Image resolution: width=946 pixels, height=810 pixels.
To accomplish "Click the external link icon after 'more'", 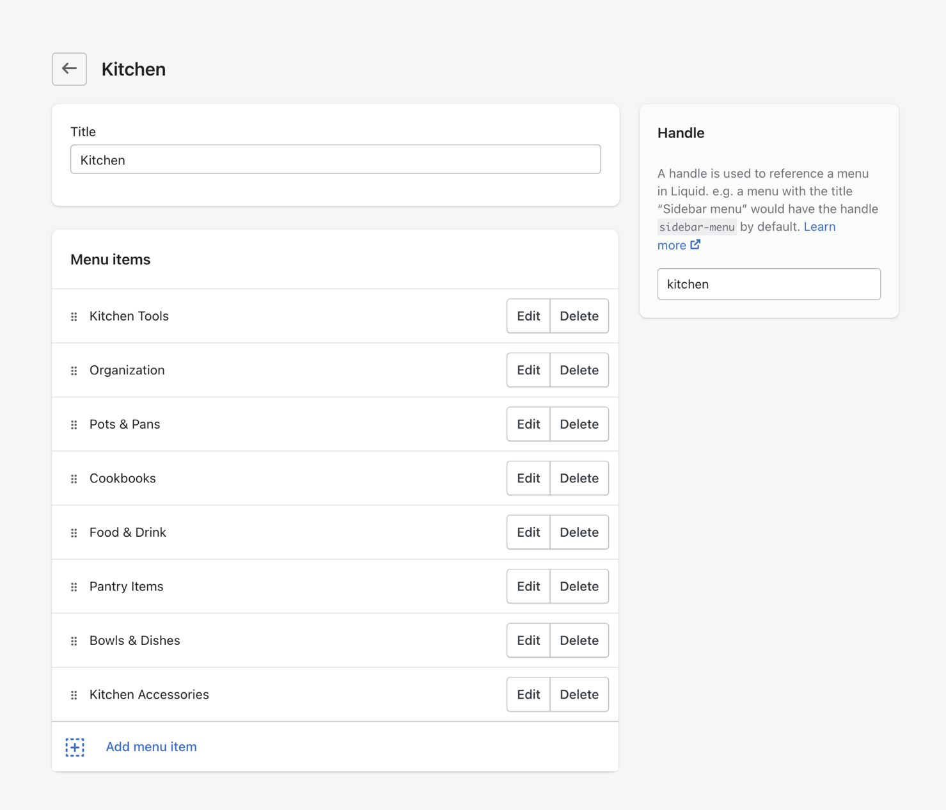I will coord(695,244).
